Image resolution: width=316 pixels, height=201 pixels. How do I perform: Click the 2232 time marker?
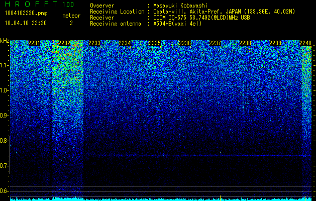click(x=64, y=43)
